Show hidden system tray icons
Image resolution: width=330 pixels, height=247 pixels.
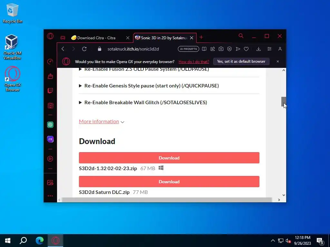tap(273, 241)
